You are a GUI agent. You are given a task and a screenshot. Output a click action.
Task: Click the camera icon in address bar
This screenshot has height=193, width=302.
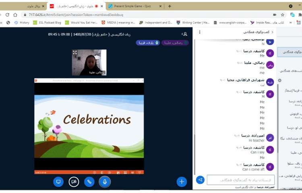point(275,15)
